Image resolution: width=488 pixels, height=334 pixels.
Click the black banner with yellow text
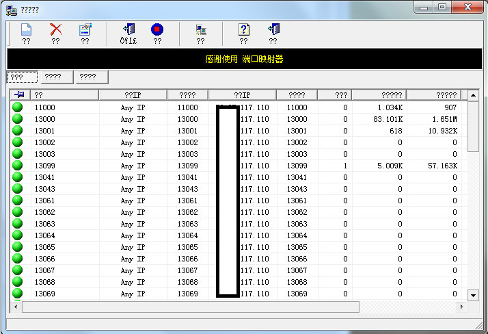click(x=244, y=59)
